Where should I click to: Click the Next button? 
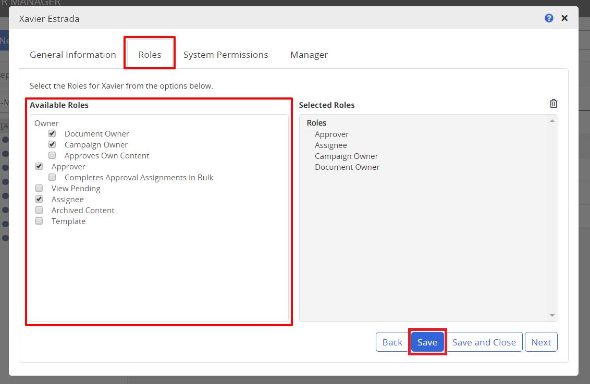point(541,342)
